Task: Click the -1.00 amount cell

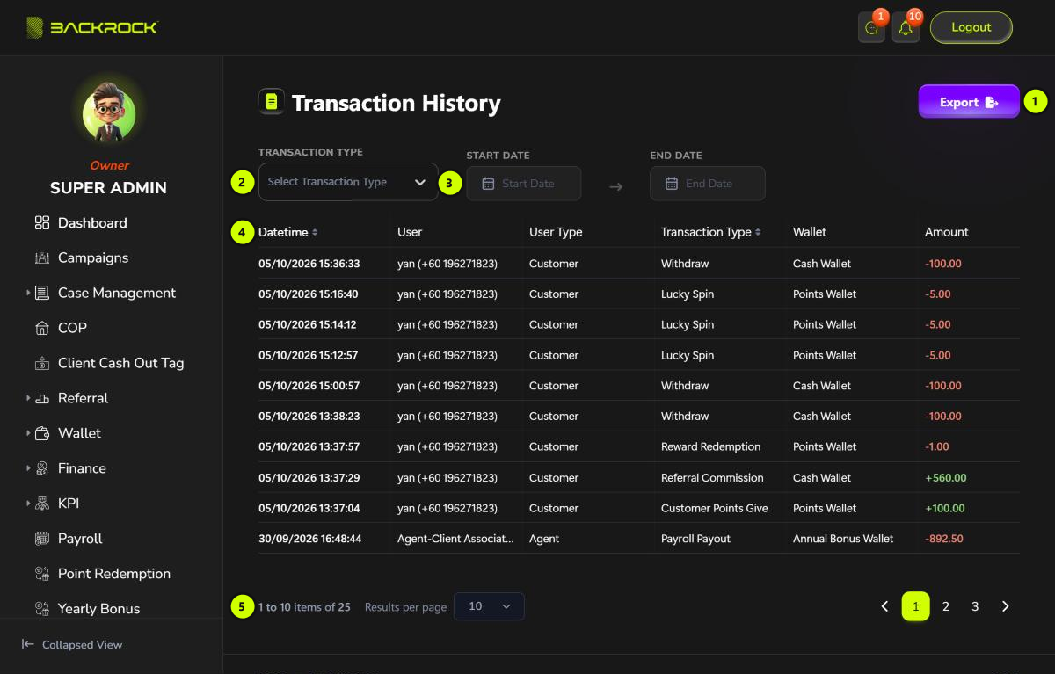Action: [x=937, y=446]
